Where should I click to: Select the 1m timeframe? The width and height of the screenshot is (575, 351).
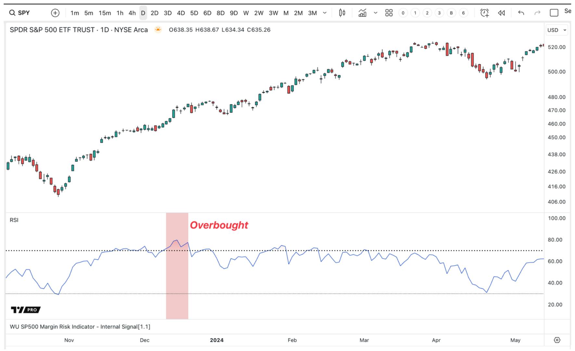tap(75, 13)
